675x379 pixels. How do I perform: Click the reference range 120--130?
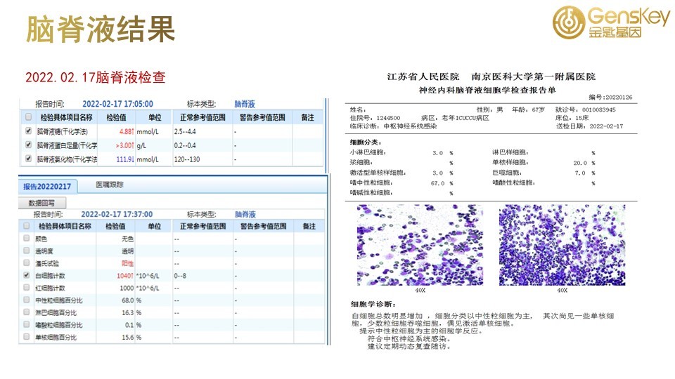[187, 159]
